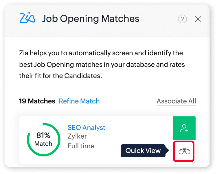Open the SEO Analyst job opening
The height and width of the screenshot is (174, 217).
click(86, 127)
